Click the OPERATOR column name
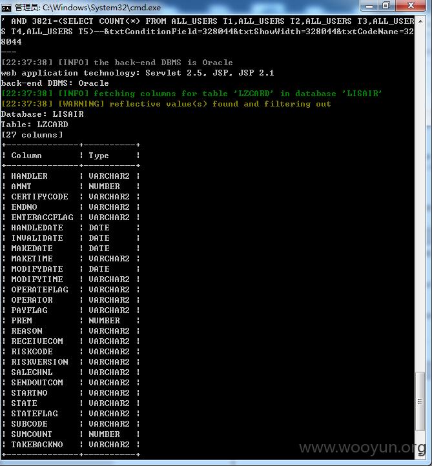Screen dimensions: 432x466 pos(32,300)
